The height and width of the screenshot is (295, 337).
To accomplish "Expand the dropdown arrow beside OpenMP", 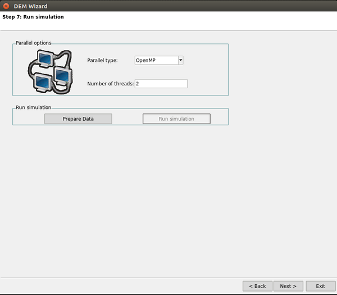I will [180, 60].
